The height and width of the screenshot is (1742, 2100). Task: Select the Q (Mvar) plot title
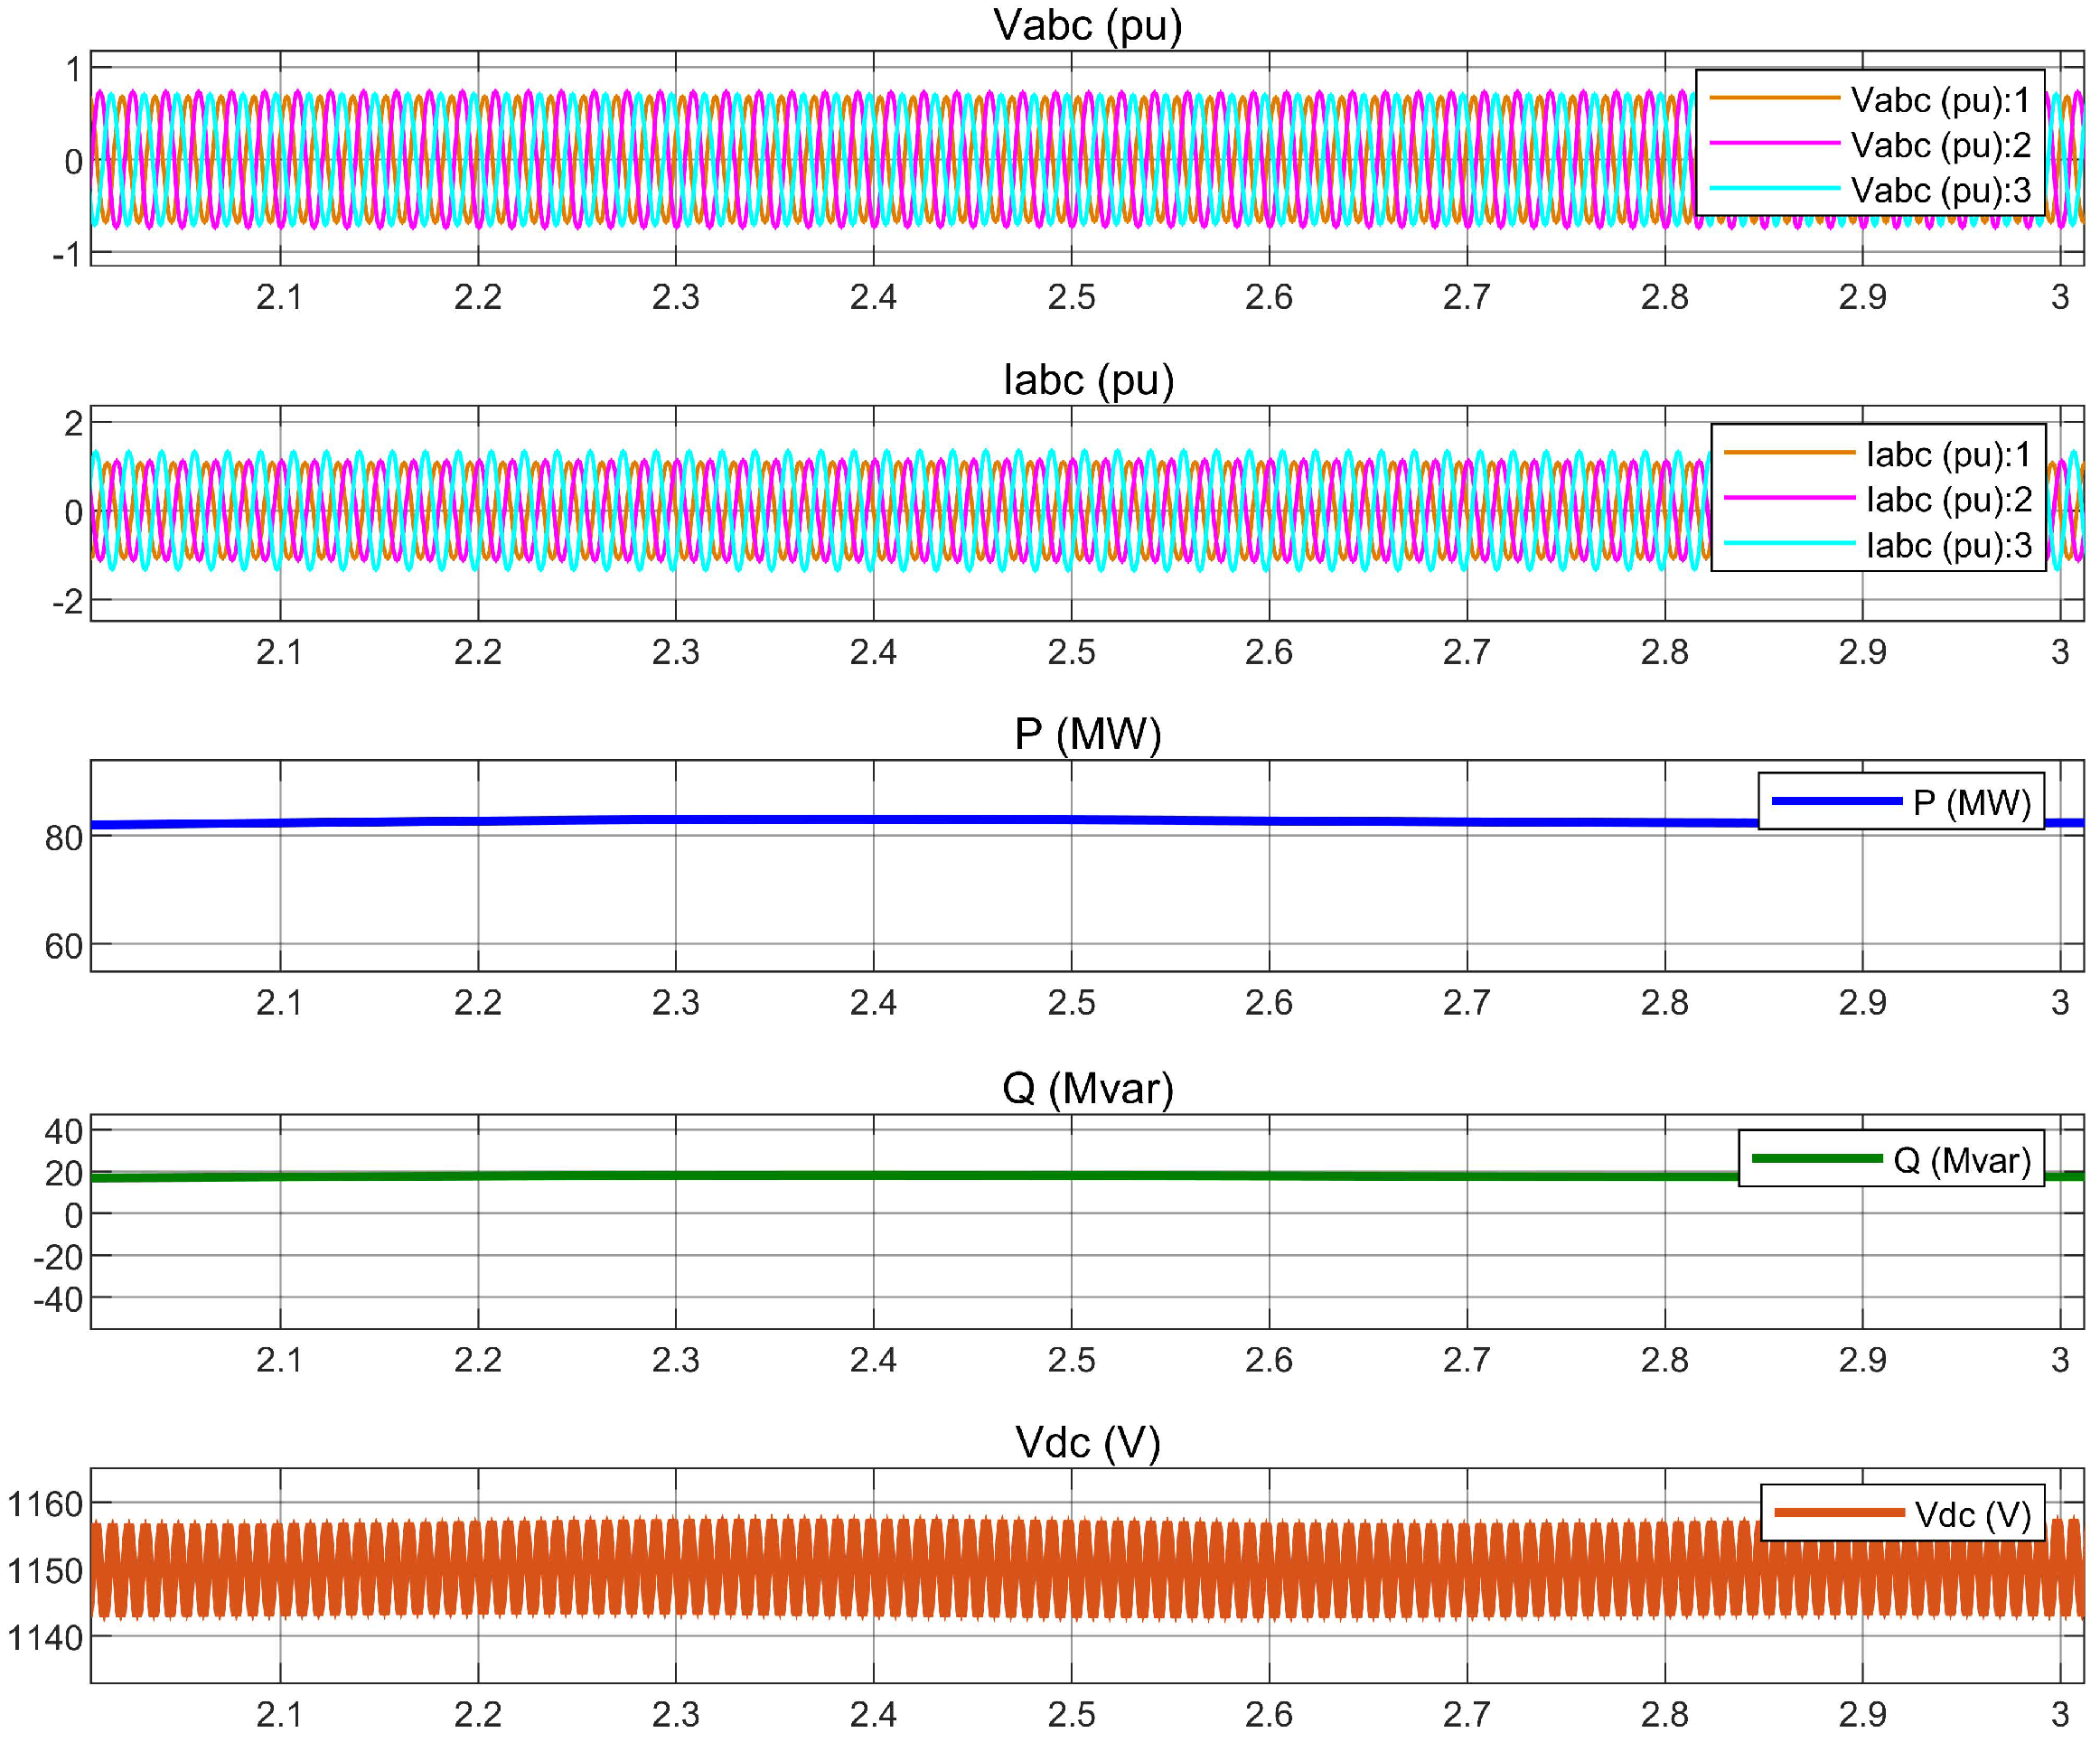pos(1087,1088)
